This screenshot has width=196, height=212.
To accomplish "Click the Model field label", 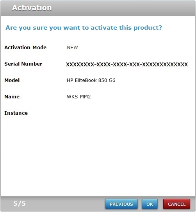I will click(12, 80).
